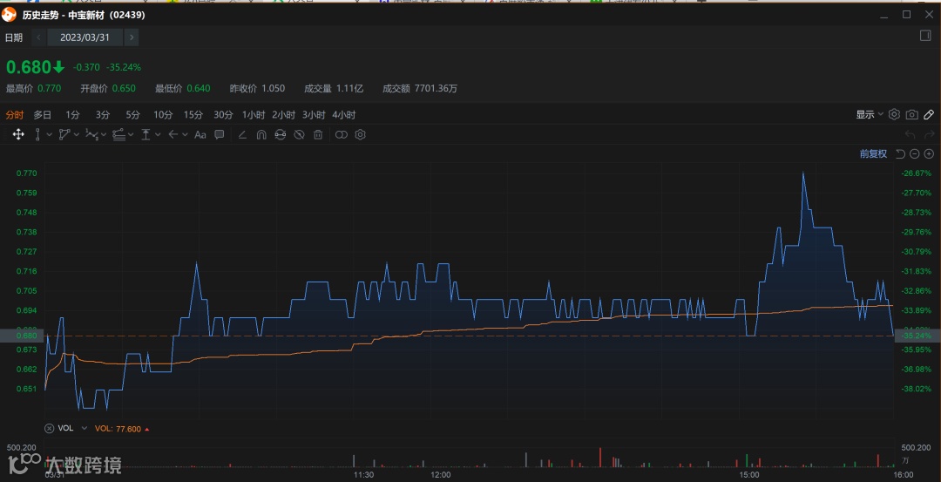Image resolution: width=941 pixels, height=482 pixels.
Task: Switch to the 1小时 interval
Action: (x=254, y=115)
